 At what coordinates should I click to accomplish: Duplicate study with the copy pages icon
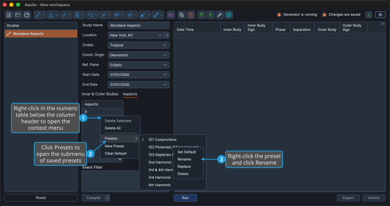tap(182, 15)
